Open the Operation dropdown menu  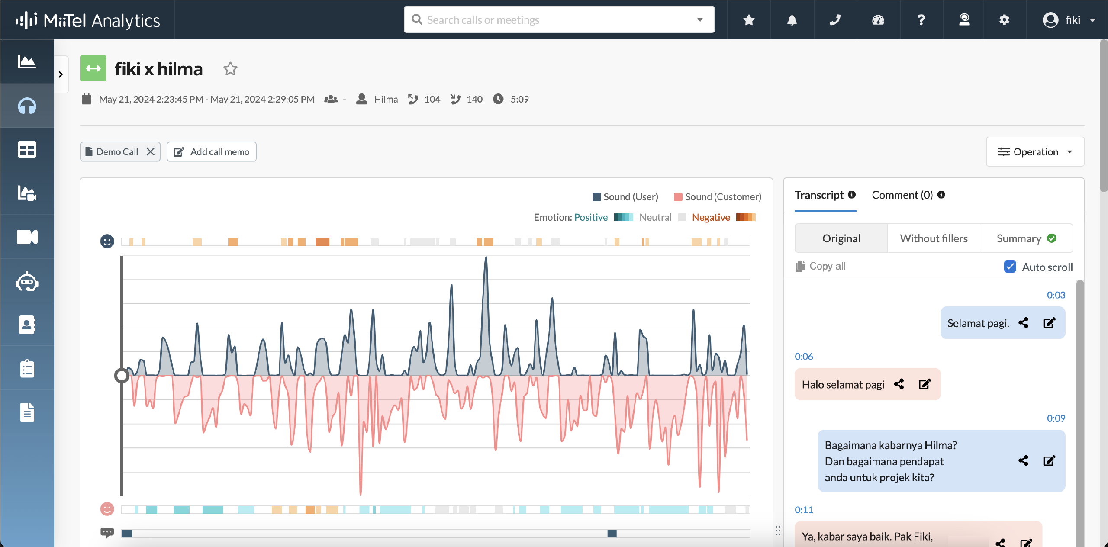click(1035, 152)
